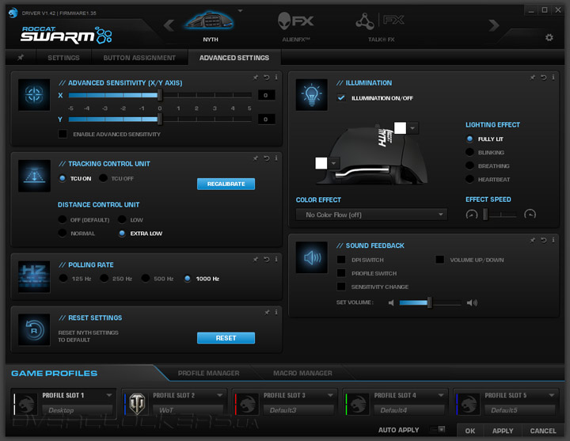Show info for Illumination panel

tap(553, 77)
